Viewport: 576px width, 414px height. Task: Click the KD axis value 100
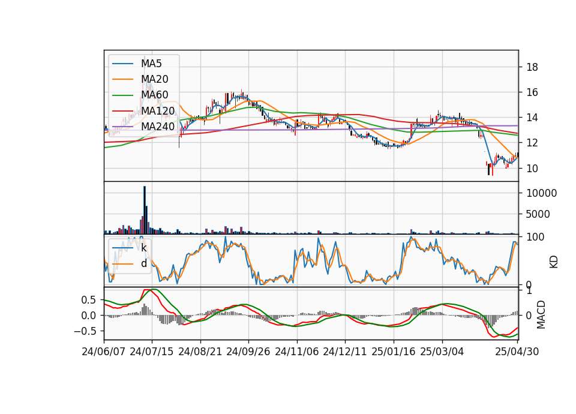click(x=535, y=237)
